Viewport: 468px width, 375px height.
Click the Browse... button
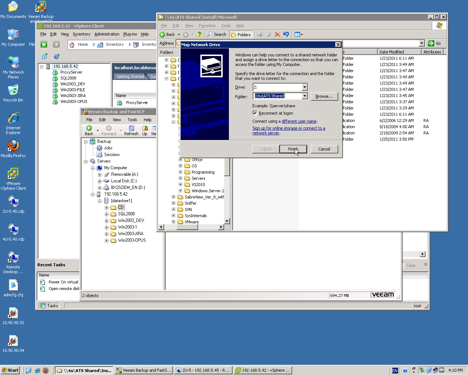(x=324, y=96)
